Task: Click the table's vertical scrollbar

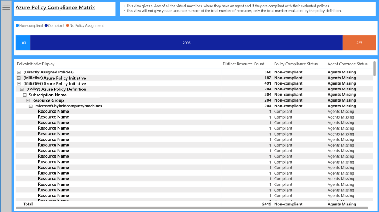Action: tap(375, 68)
